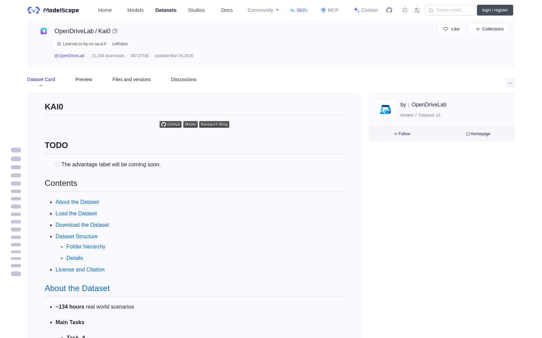
Task: Open the GitHub icon in the navbar
Action: point(389,10)
